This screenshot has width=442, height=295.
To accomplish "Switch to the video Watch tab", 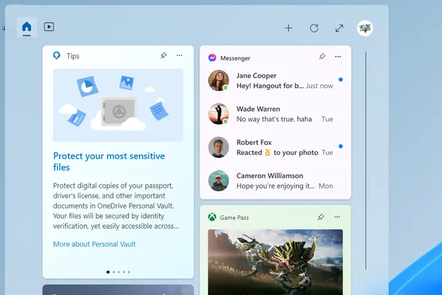I will 49,28.
